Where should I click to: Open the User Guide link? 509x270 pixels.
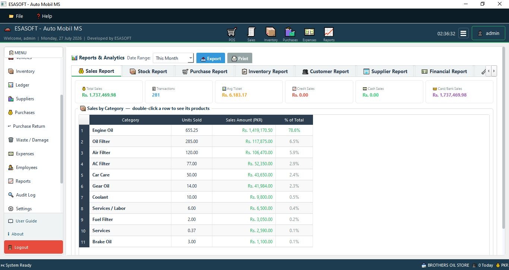click(x=22, y=221)
